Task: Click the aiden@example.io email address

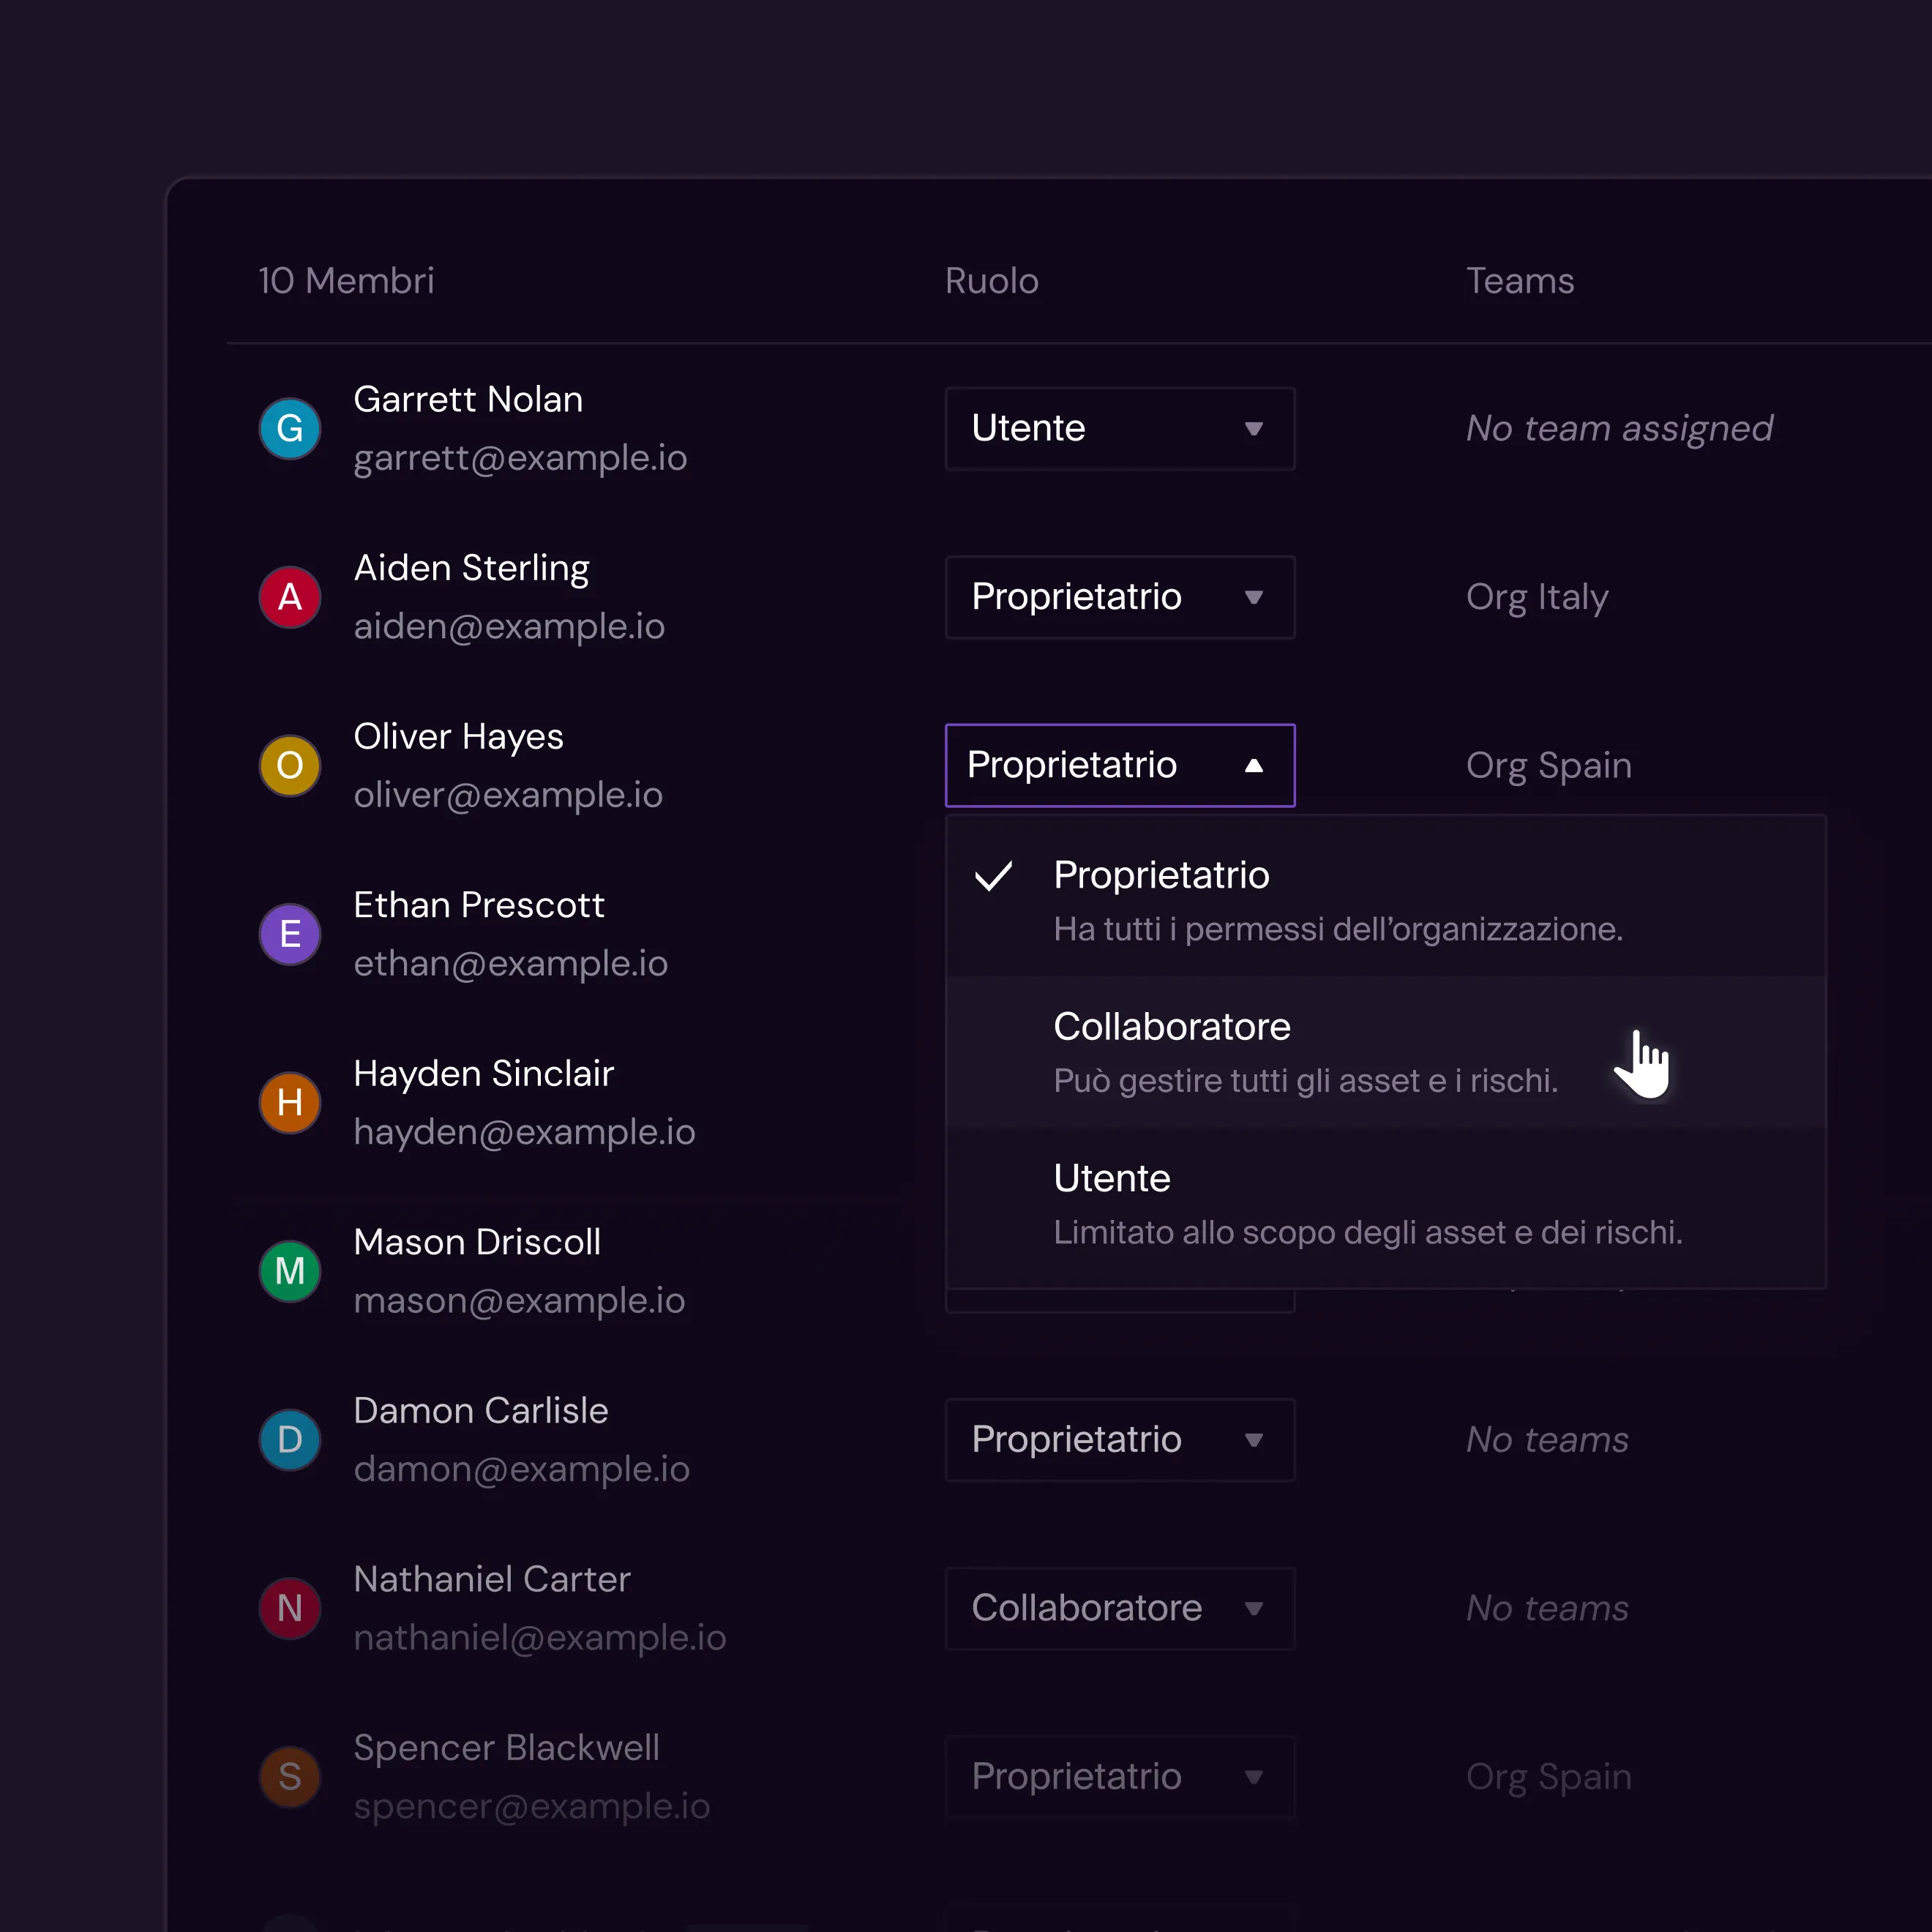Action: [x=509, y=627]
